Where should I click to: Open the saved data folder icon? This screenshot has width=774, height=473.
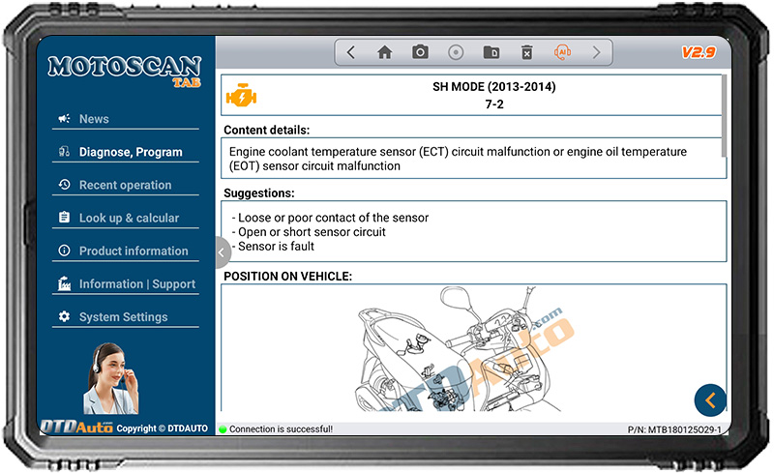click(491, 52)
